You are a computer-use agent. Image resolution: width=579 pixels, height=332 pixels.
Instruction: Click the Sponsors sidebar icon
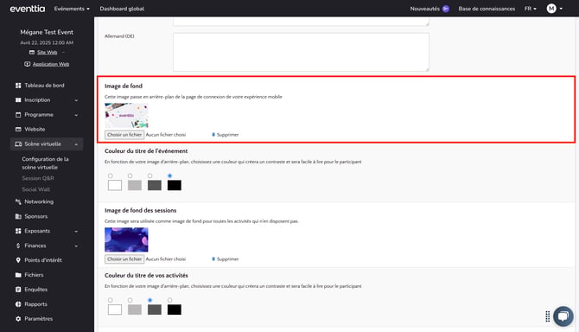click(18, 216)
